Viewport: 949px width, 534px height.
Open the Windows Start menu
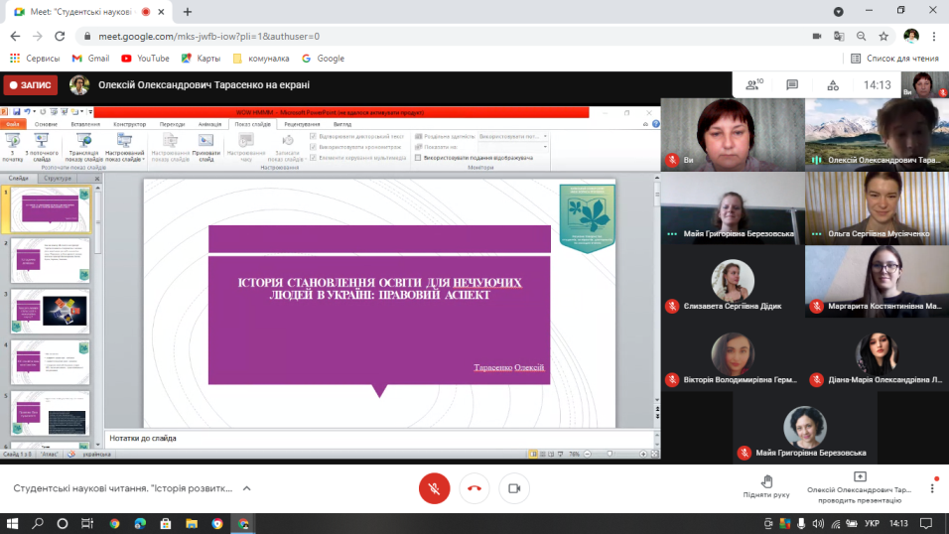[13, 523]
